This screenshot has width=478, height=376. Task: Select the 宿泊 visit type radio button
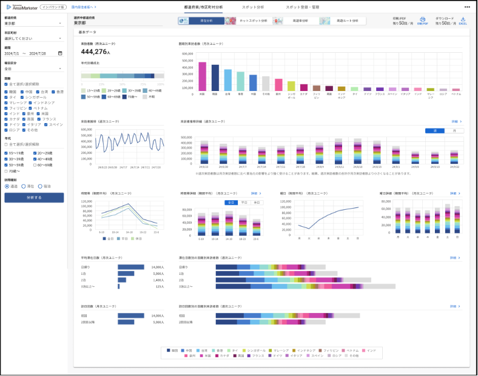pyautogui.click(x=41, y=186)
